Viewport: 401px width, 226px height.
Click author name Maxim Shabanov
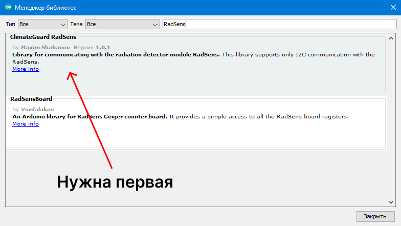[x=46, y=47]
